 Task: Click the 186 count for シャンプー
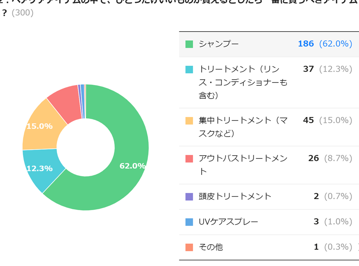(306, 44)
